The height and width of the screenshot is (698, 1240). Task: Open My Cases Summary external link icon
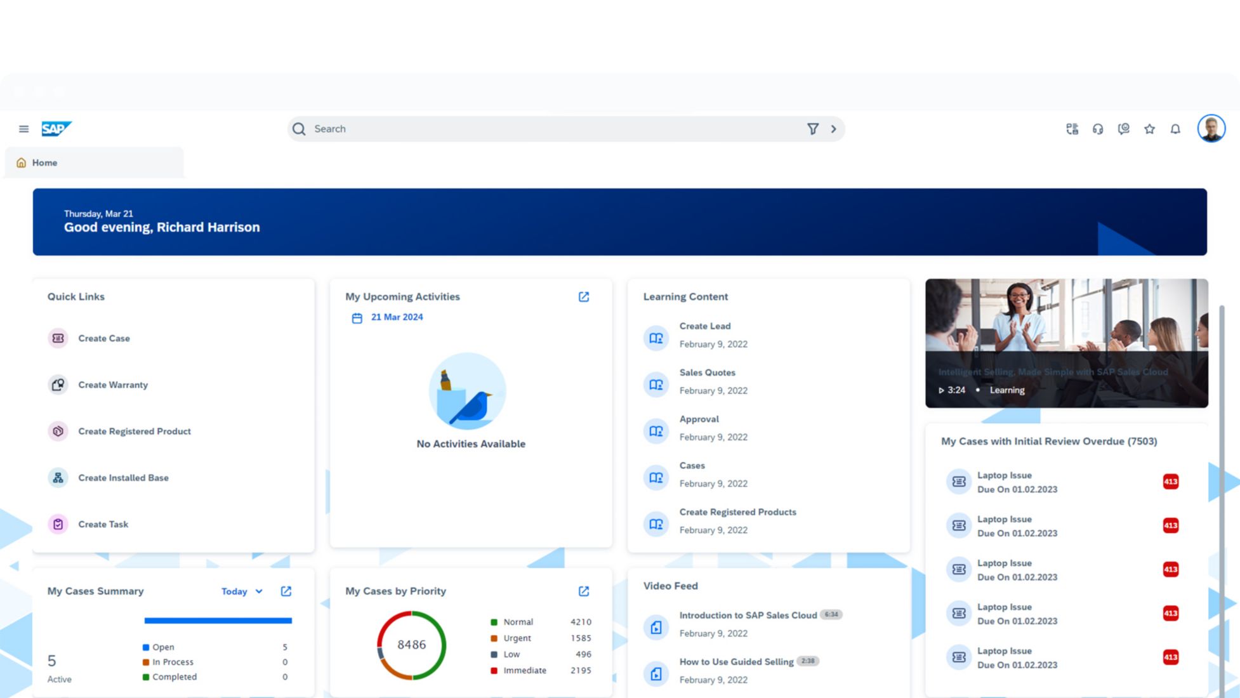pyautogui.click(x=286, y=591)
